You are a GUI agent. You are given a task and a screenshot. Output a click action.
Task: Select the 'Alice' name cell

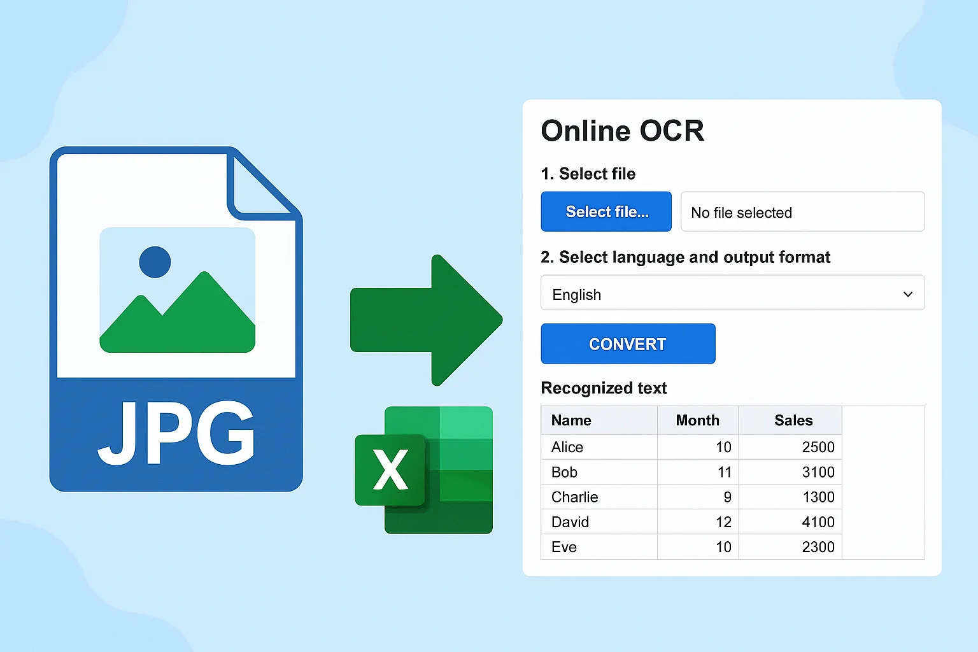[x=599, y=447]
